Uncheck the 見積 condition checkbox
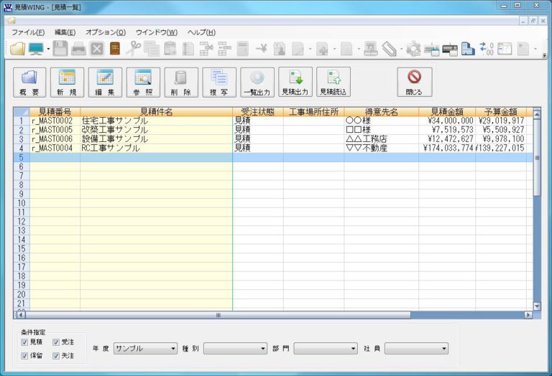The image size is (552, 376). click(25, 343)
